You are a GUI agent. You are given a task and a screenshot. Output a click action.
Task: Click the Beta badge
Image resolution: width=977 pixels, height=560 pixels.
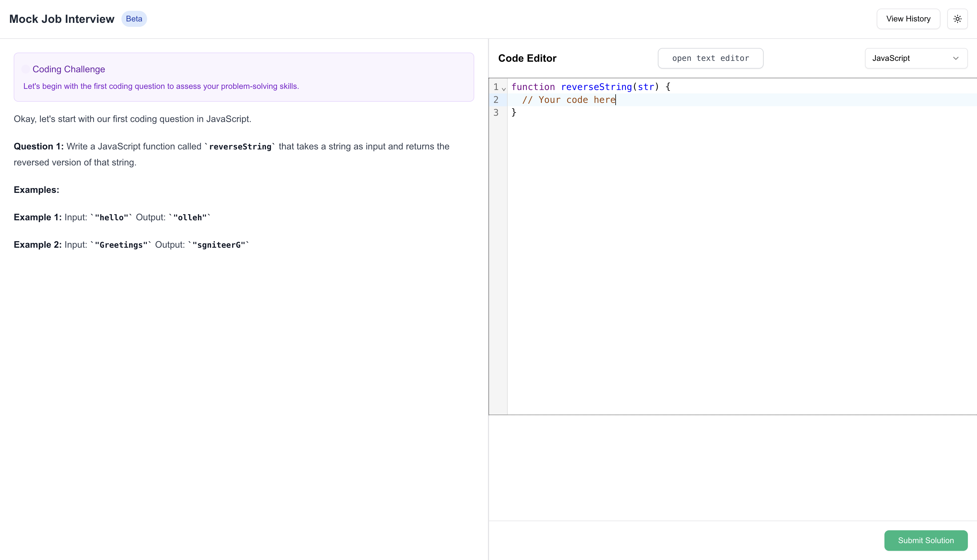click(x=134, y=19)
